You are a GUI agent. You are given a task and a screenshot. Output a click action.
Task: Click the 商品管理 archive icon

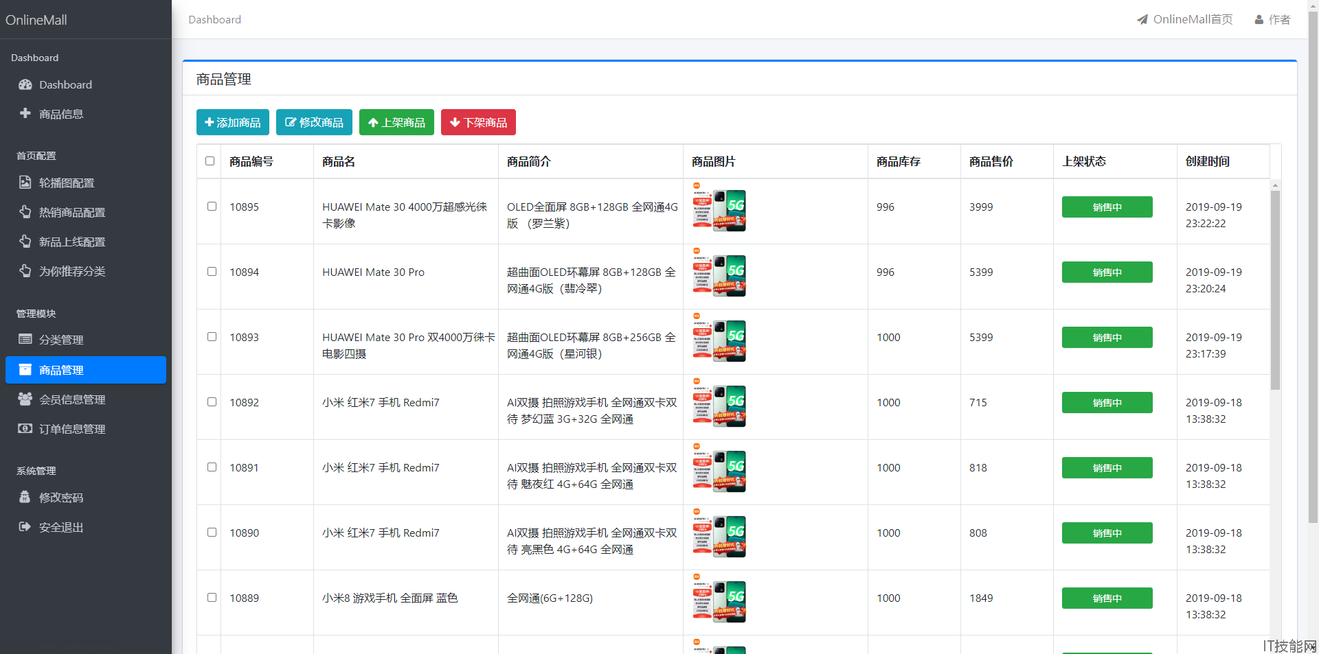[25, 369]
